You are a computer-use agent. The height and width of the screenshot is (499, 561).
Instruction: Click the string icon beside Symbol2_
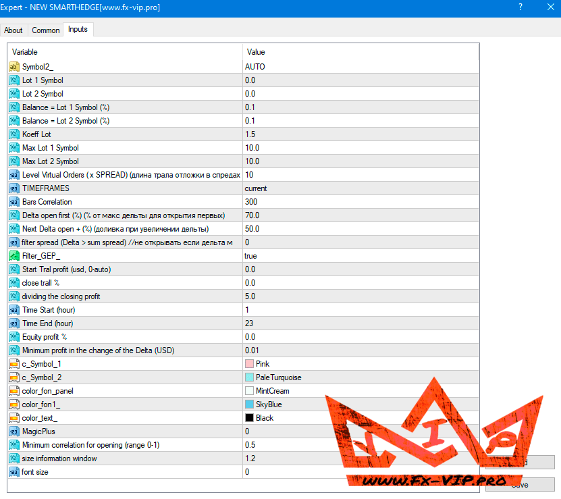14,67
